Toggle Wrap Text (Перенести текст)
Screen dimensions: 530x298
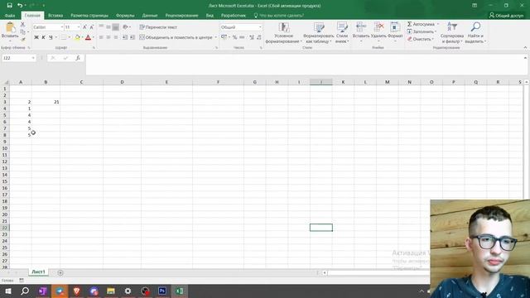point(158,27)
